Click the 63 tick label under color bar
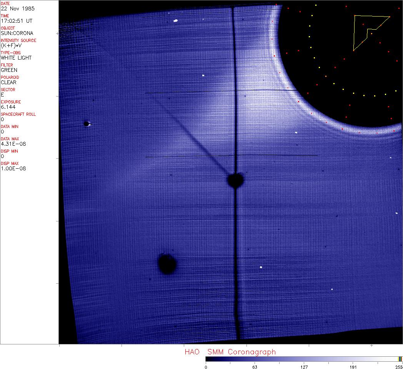 (x=255, y=367)
